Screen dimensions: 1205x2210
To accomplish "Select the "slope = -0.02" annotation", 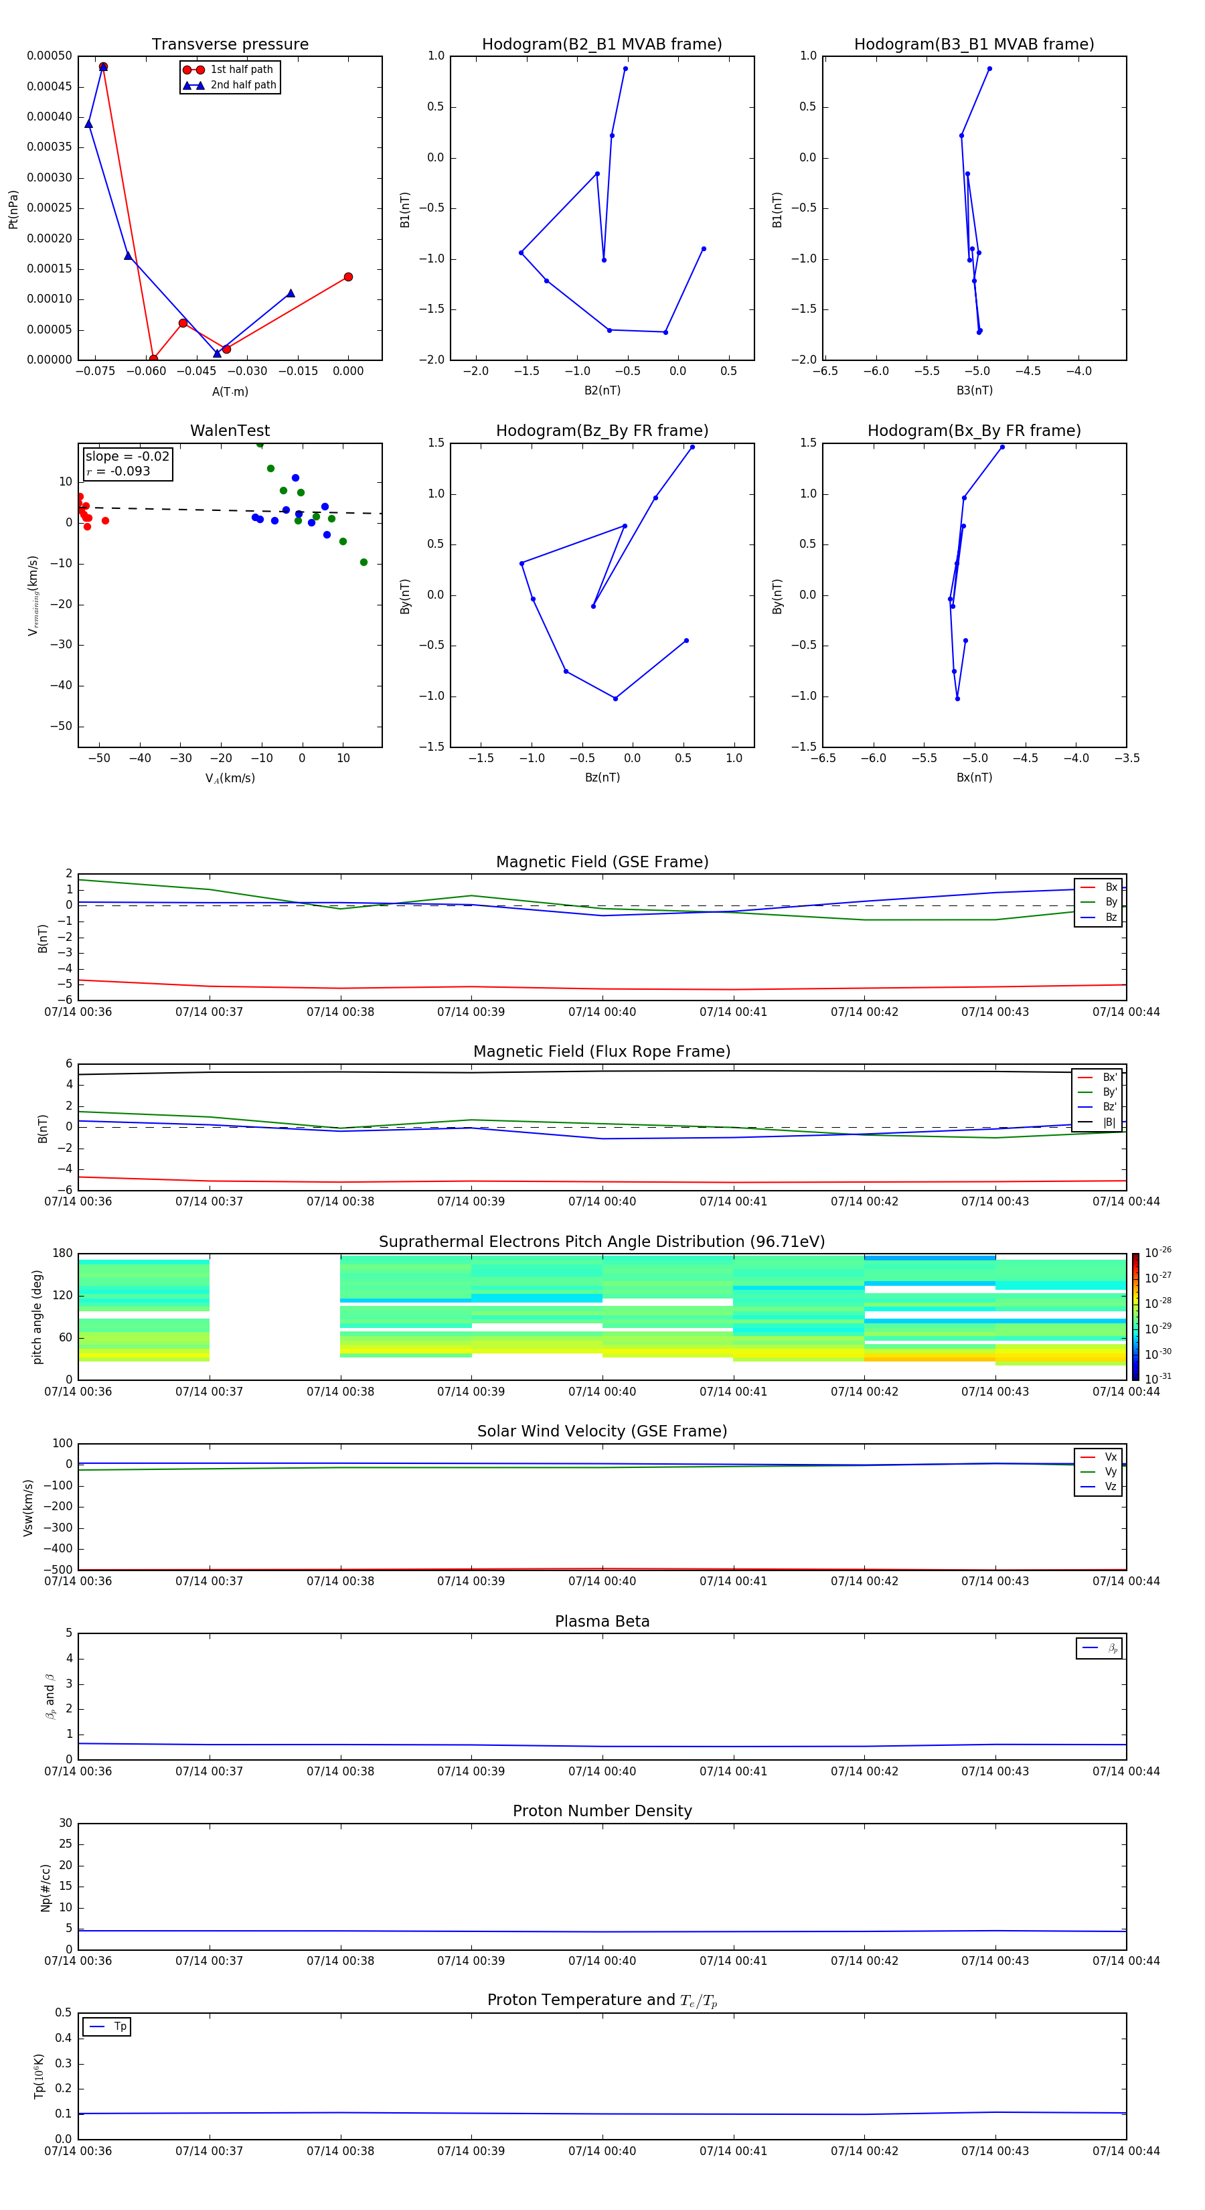I will 127,457.
